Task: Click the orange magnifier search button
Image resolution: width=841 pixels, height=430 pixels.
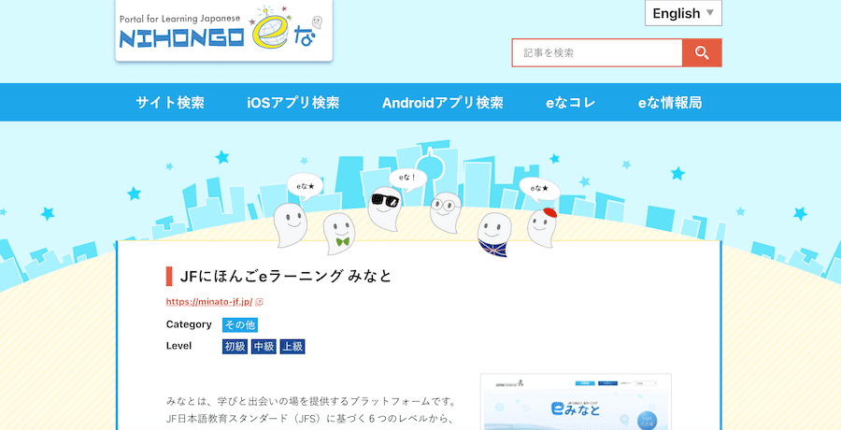Action: [x=702, y=52]
